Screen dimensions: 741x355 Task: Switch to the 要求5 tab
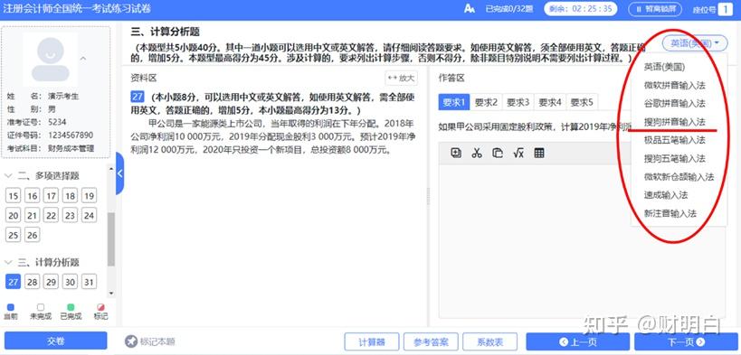pyautogui.click(x=582, y=102)
